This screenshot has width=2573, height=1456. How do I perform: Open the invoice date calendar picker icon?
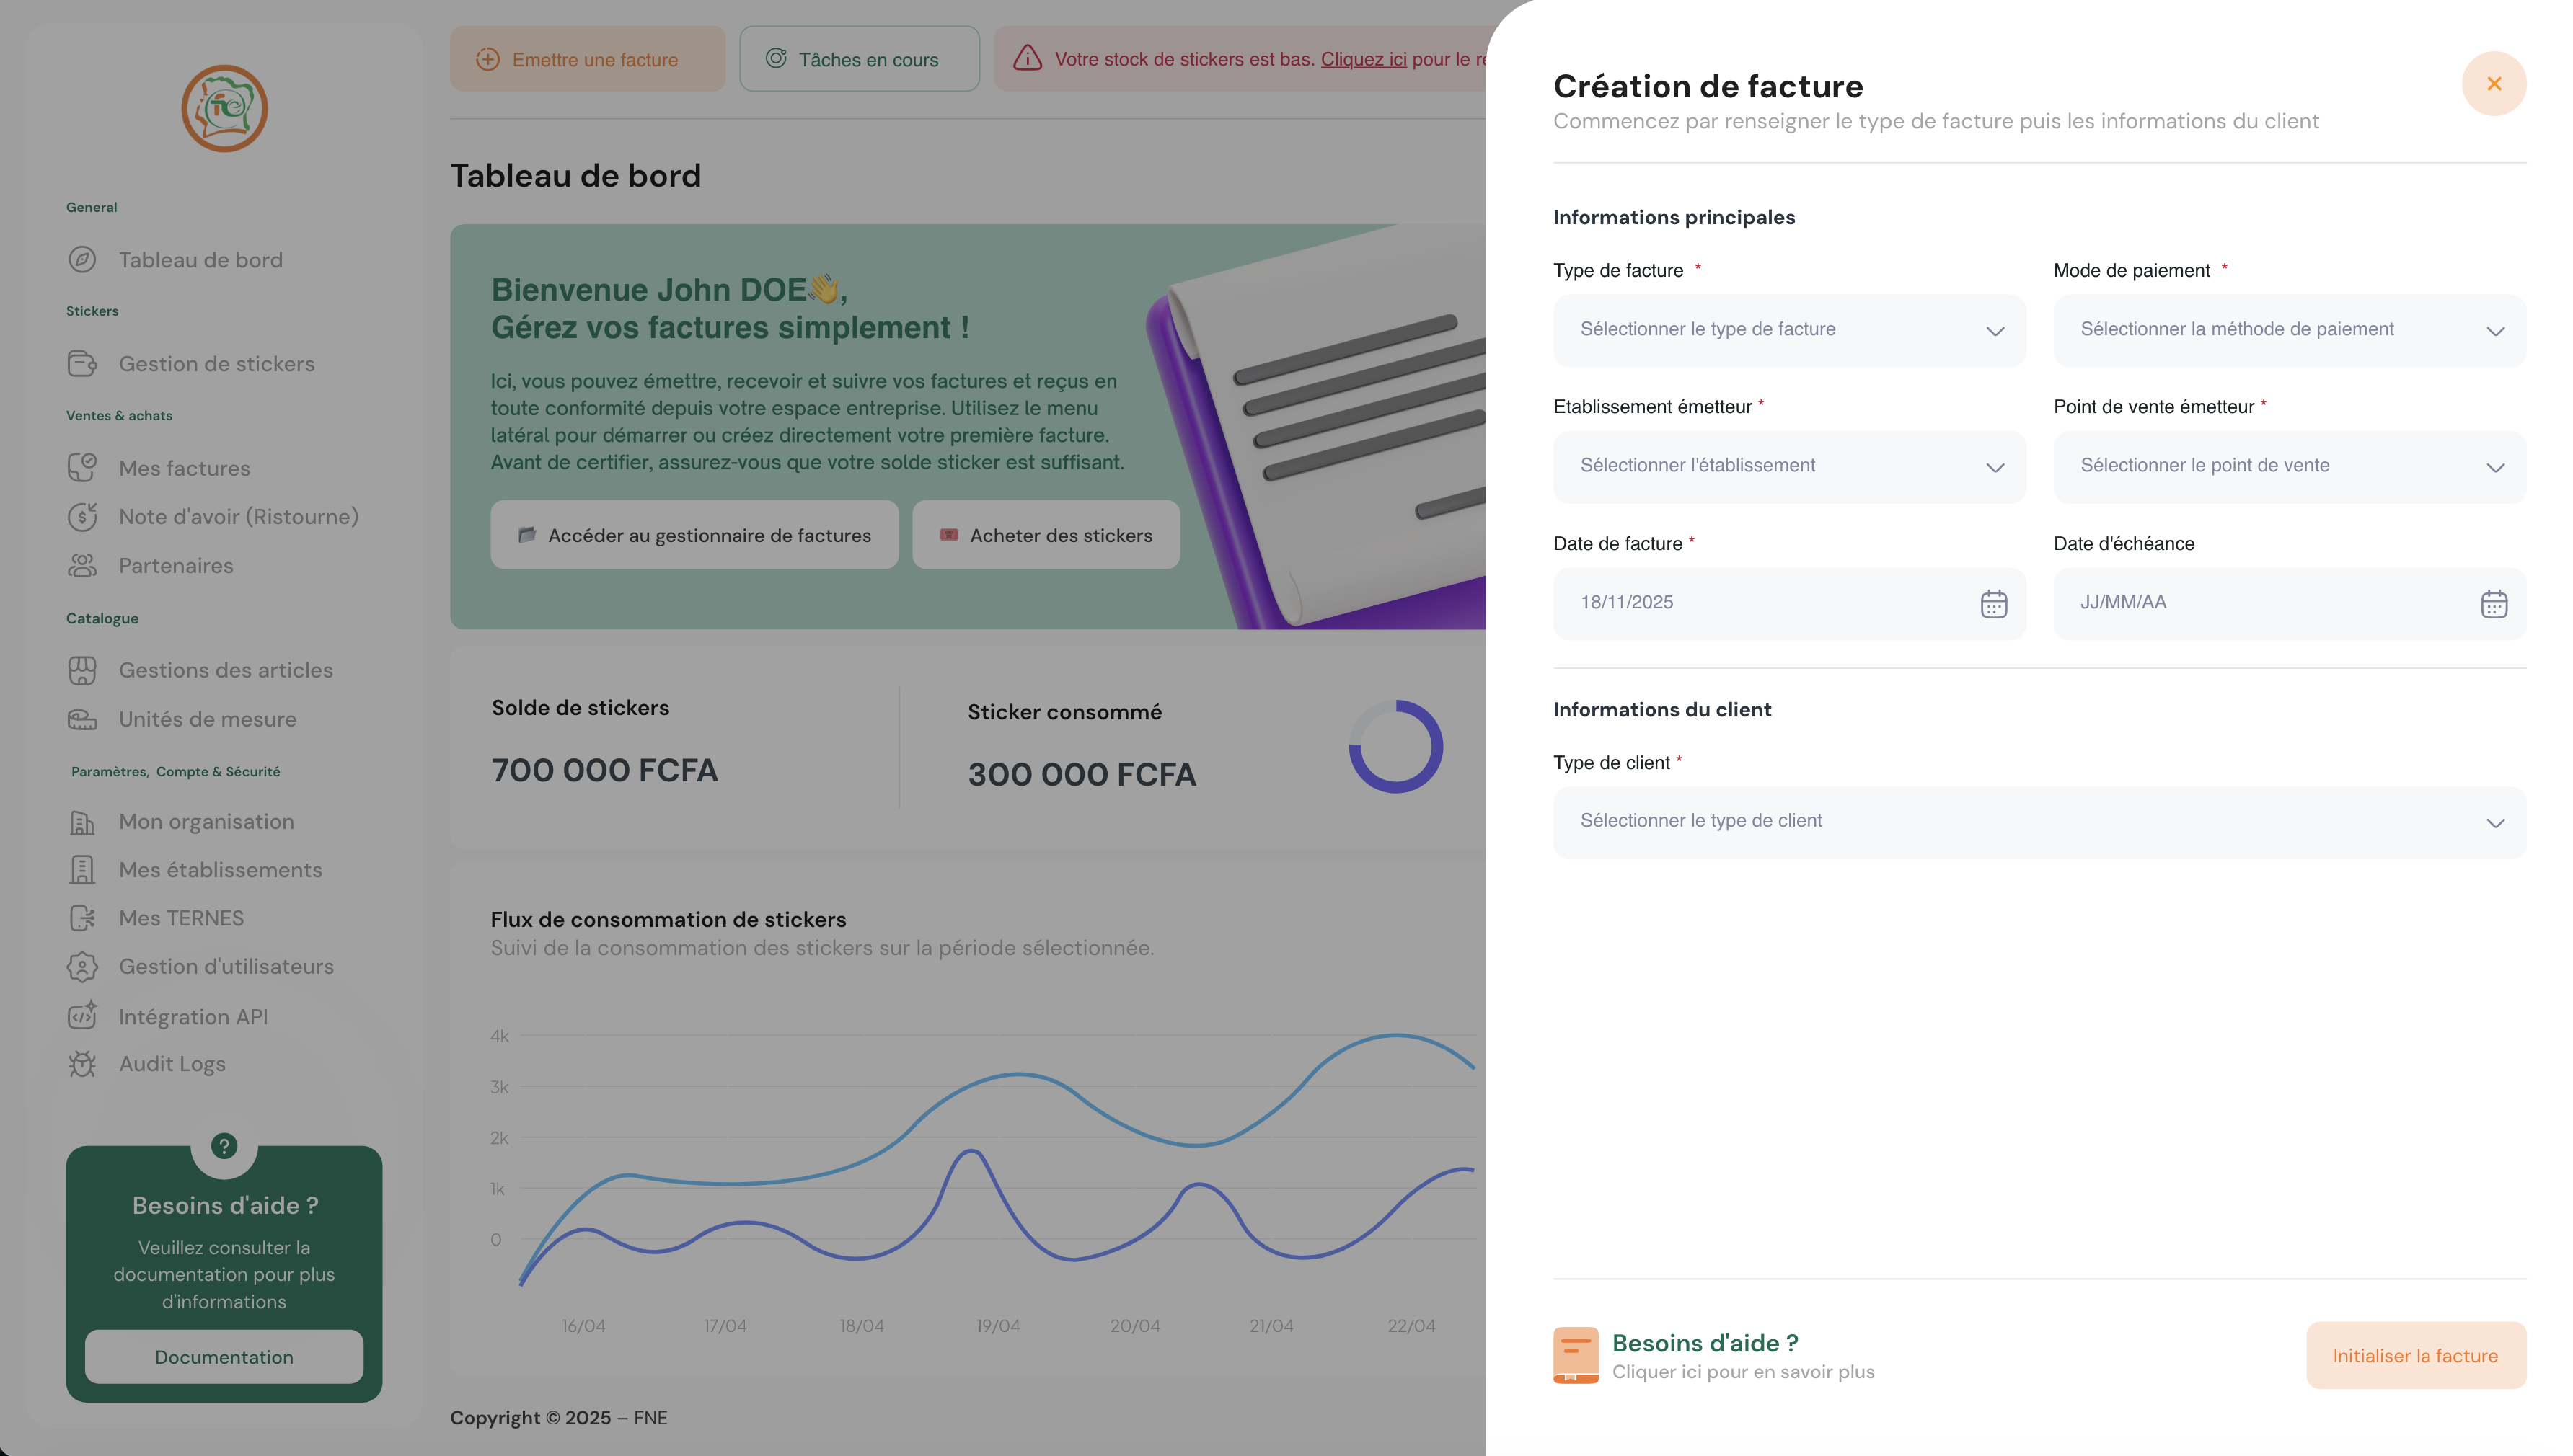coord(1992,604)
